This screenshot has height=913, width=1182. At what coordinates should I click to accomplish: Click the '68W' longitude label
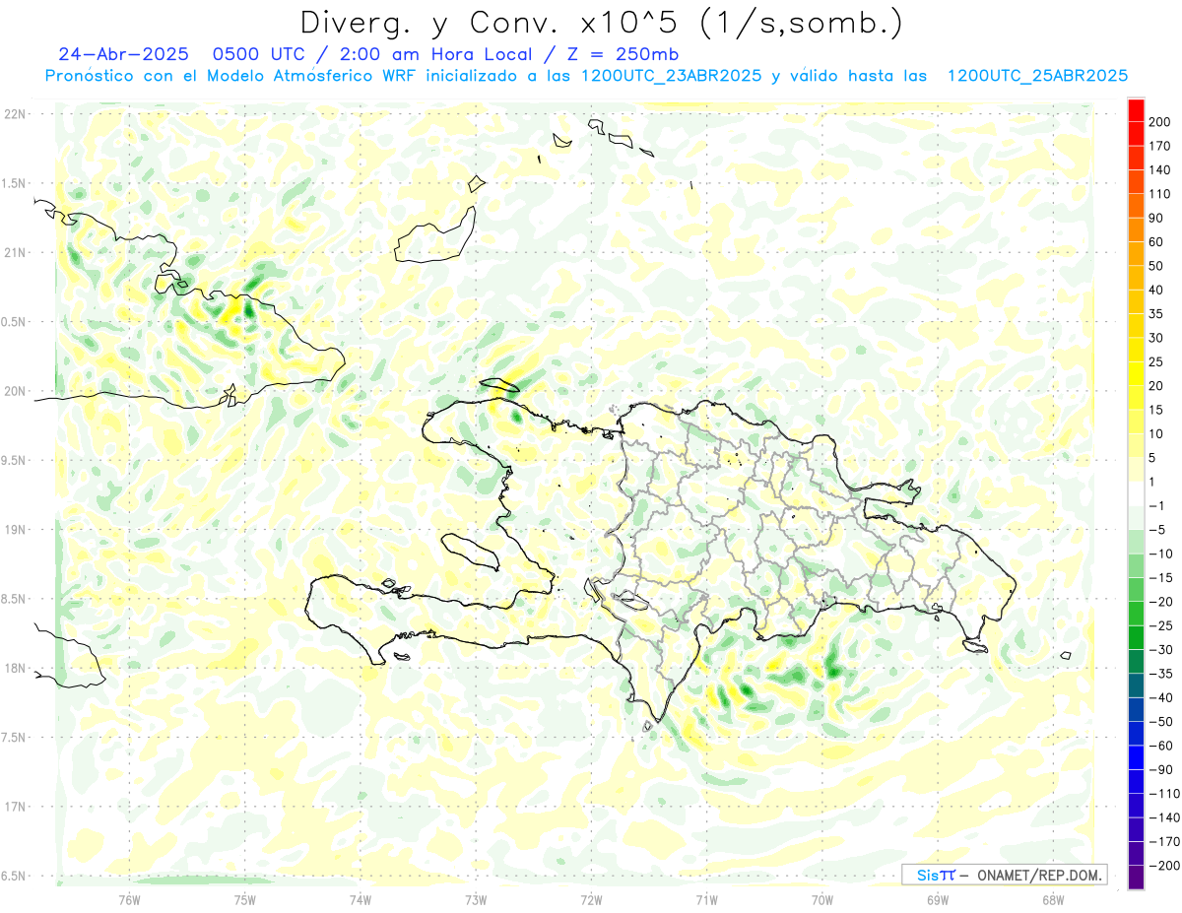1053,898
